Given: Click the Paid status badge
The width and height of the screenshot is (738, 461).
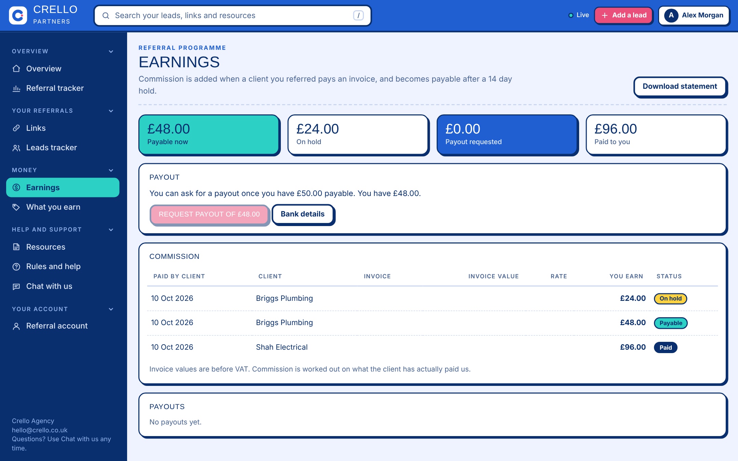Looking at the screenshot, I should [x=666, y=348].
